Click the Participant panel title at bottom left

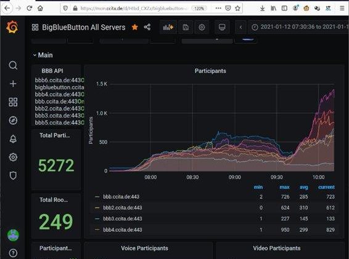pyautogui.click(x=55, y=248)
